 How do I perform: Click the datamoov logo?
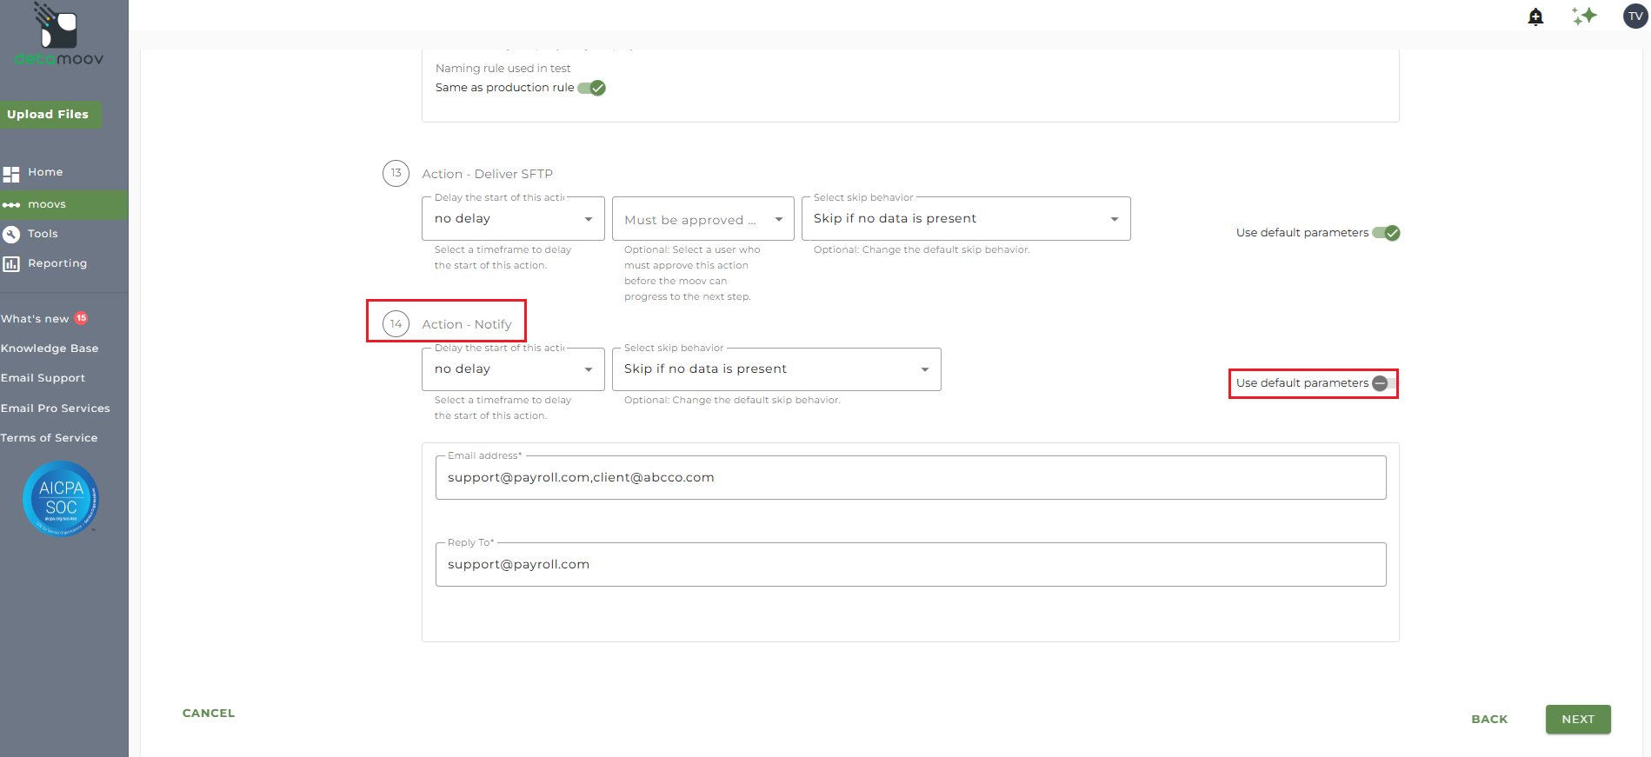(x=59, y=35)
